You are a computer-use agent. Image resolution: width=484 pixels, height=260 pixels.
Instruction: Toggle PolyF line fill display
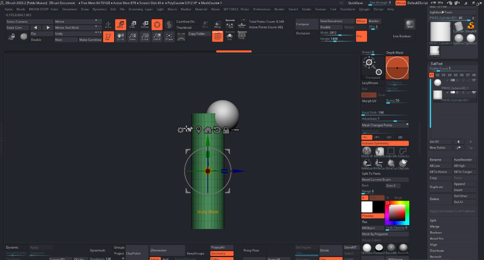(218, 36)
